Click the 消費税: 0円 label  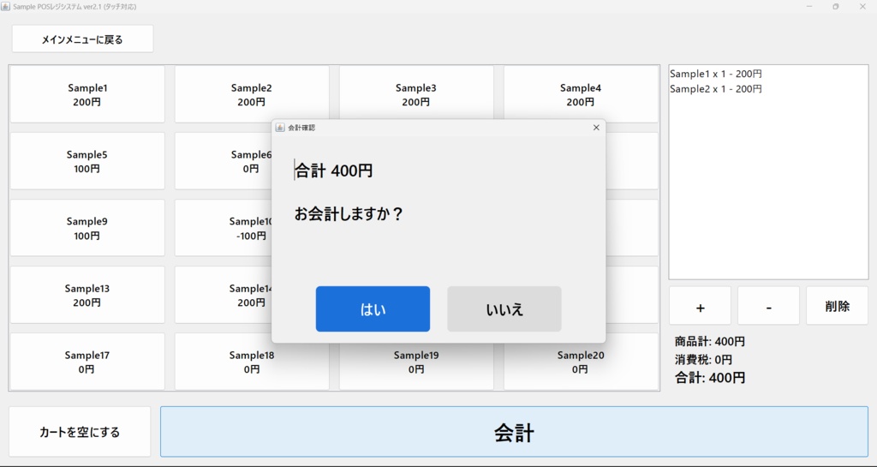[703, 360]
